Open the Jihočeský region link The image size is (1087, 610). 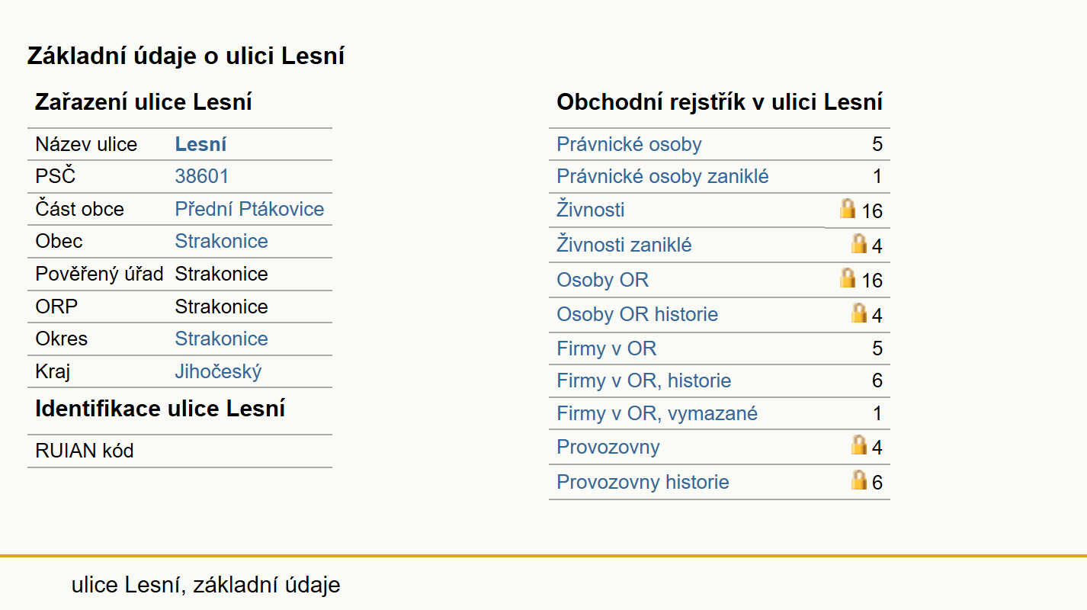[218, 371]
